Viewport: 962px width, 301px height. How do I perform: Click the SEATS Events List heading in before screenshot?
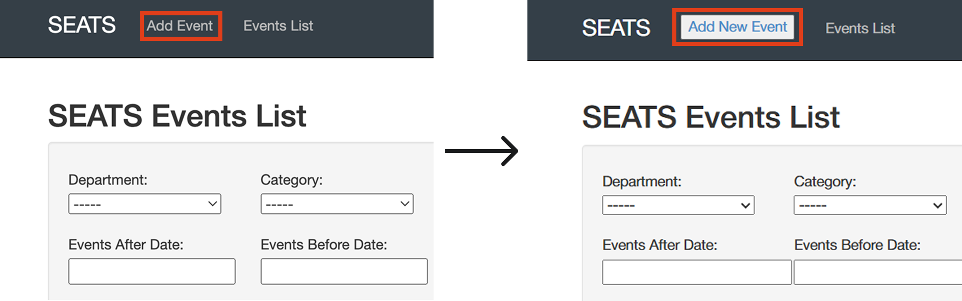click(177, 116)
